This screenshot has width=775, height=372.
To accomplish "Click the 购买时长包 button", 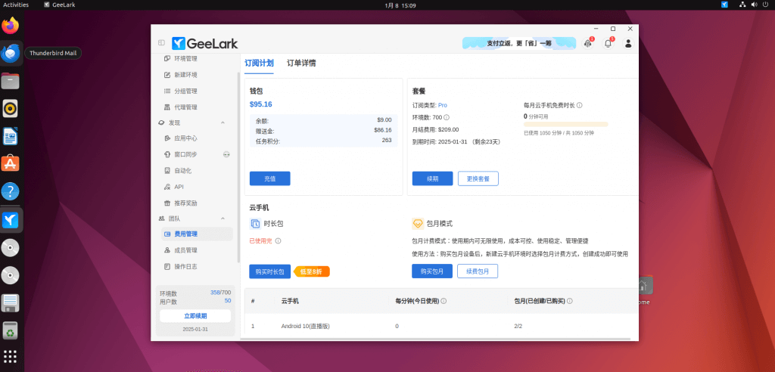I will 269,271.
